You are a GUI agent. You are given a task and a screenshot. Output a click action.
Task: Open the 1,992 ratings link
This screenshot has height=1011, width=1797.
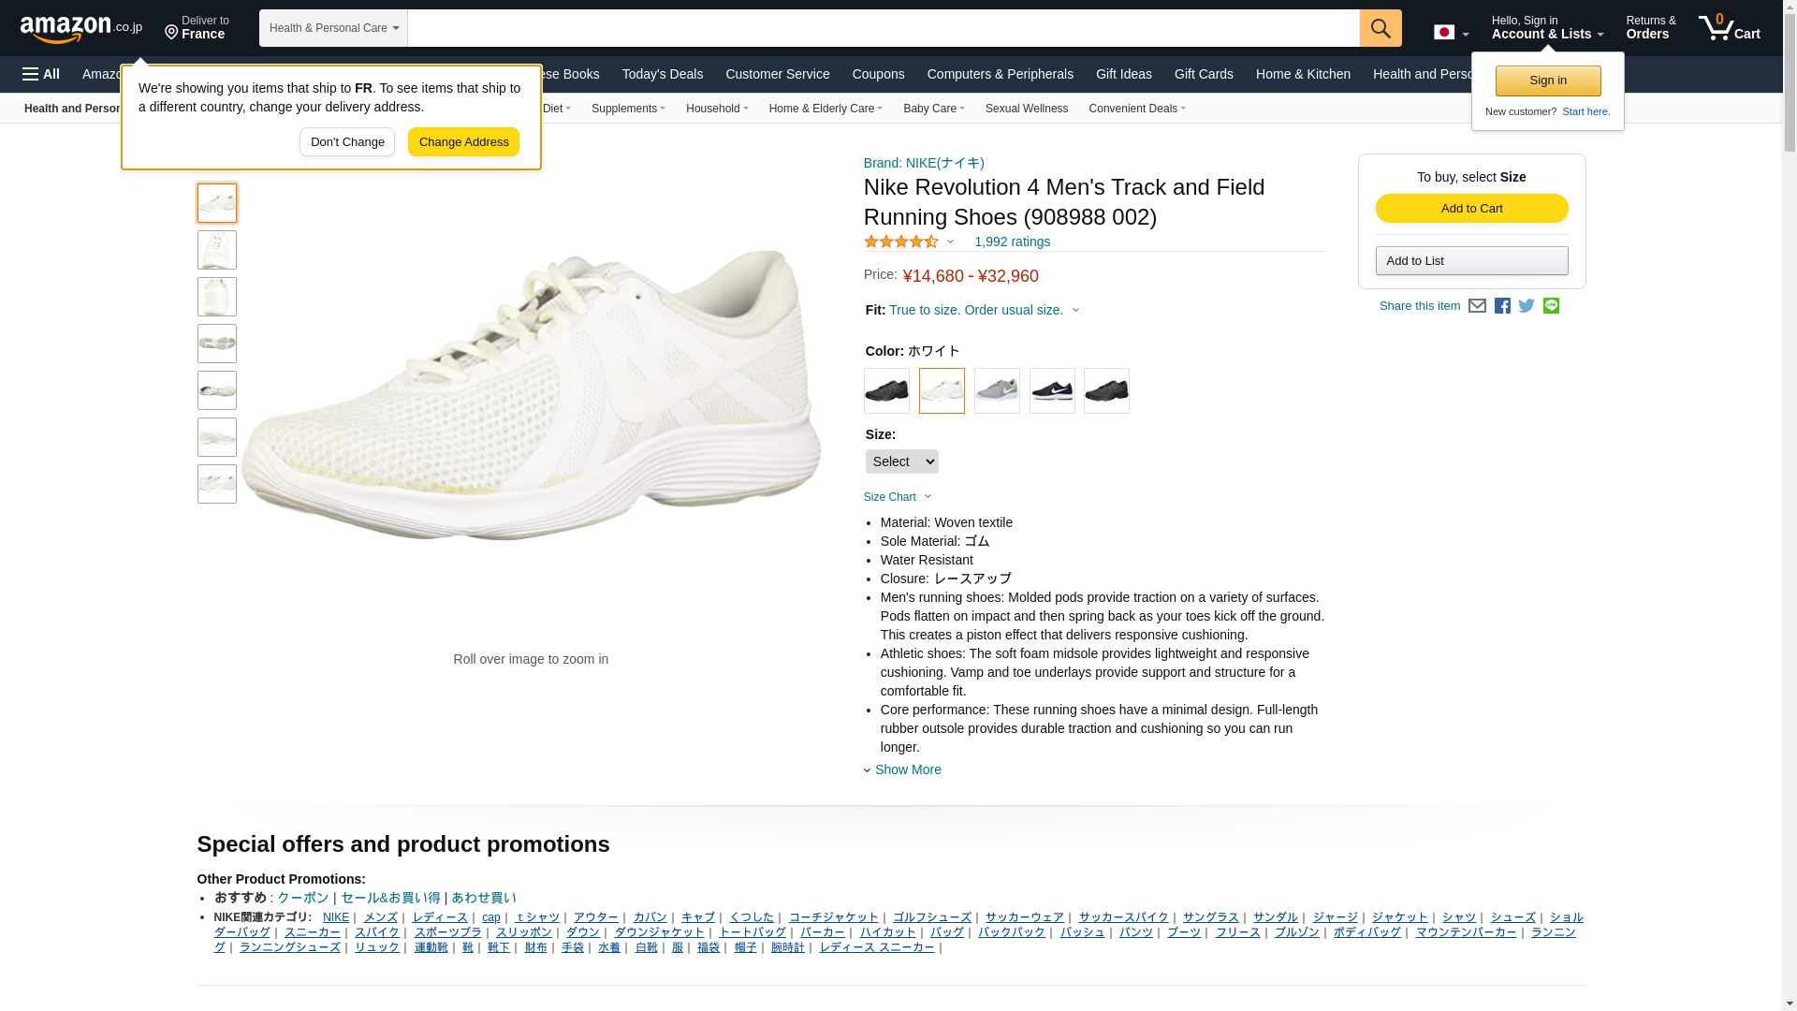pyautogui.click(x=1012, y=242)
